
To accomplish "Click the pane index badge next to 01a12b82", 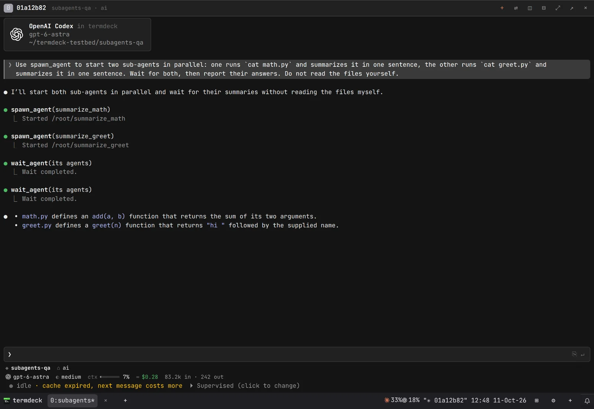I will 8,8.
